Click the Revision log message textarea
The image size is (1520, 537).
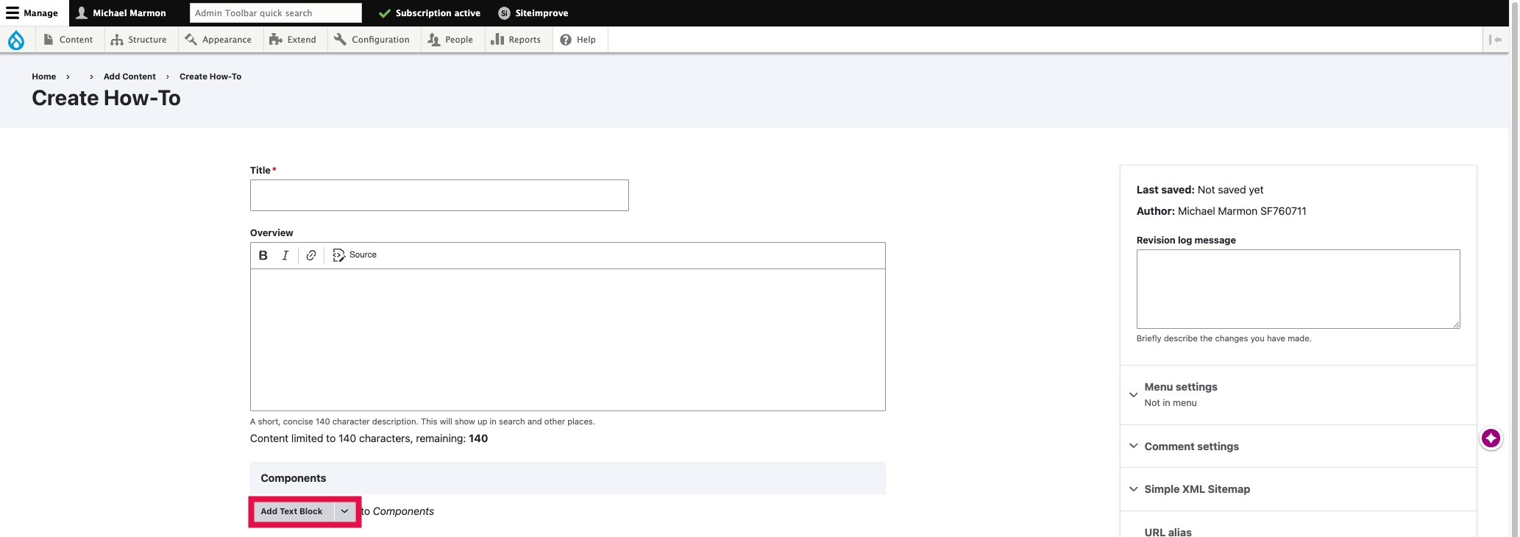(x=1298, y=289)
